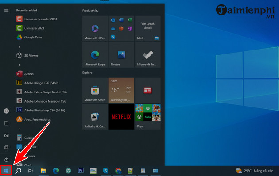Open the Microsoft To Do tile
Viewport: 279px width, 176px height.
click(x=147, y=55)
